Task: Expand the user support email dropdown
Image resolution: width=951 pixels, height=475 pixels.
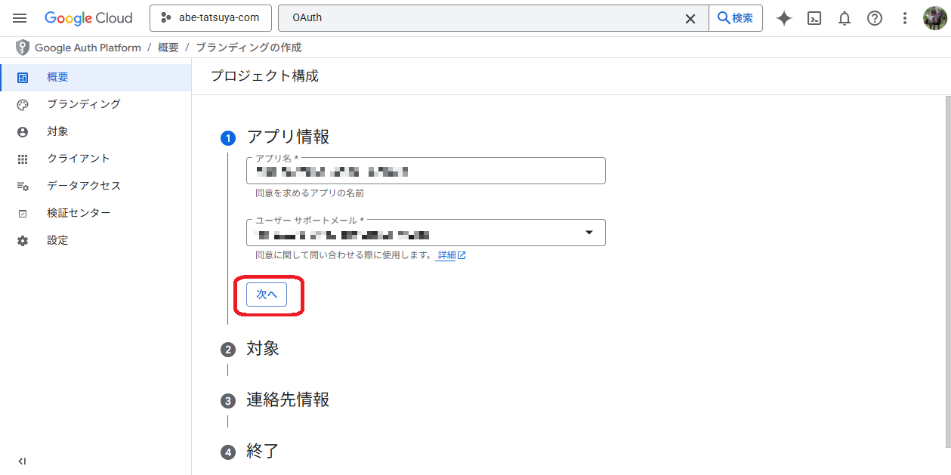Action: point(589,233)
